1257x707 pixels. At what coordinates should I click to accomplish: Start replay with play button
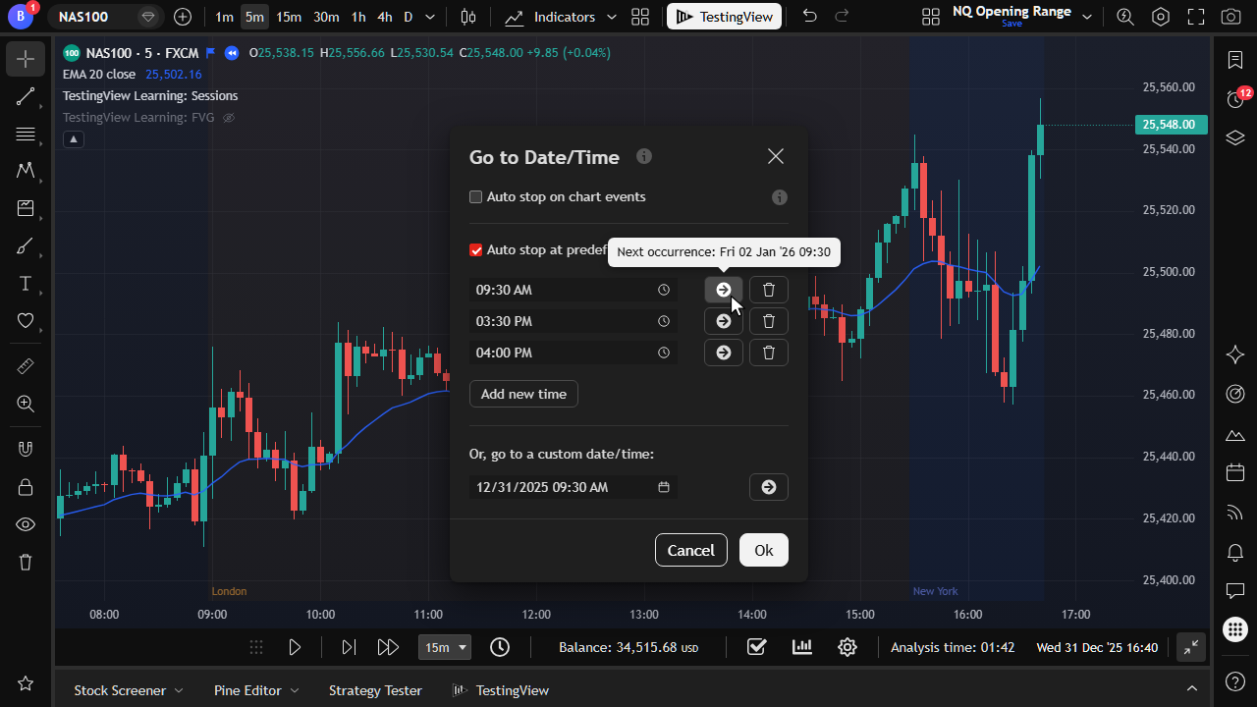(295, 647)
